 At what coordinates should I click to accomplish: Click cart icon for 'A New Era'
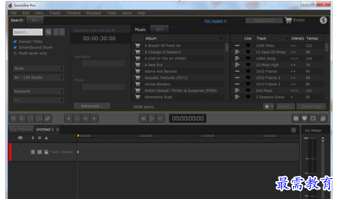point(138,65)
